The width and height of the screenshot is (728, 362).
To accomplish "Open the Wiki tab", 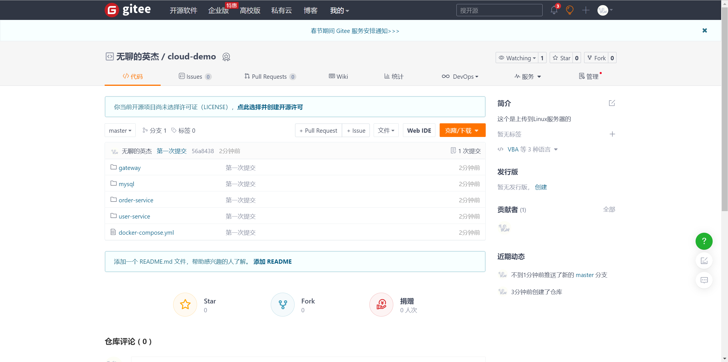I will pyautogui.click(x=338, y=76).
